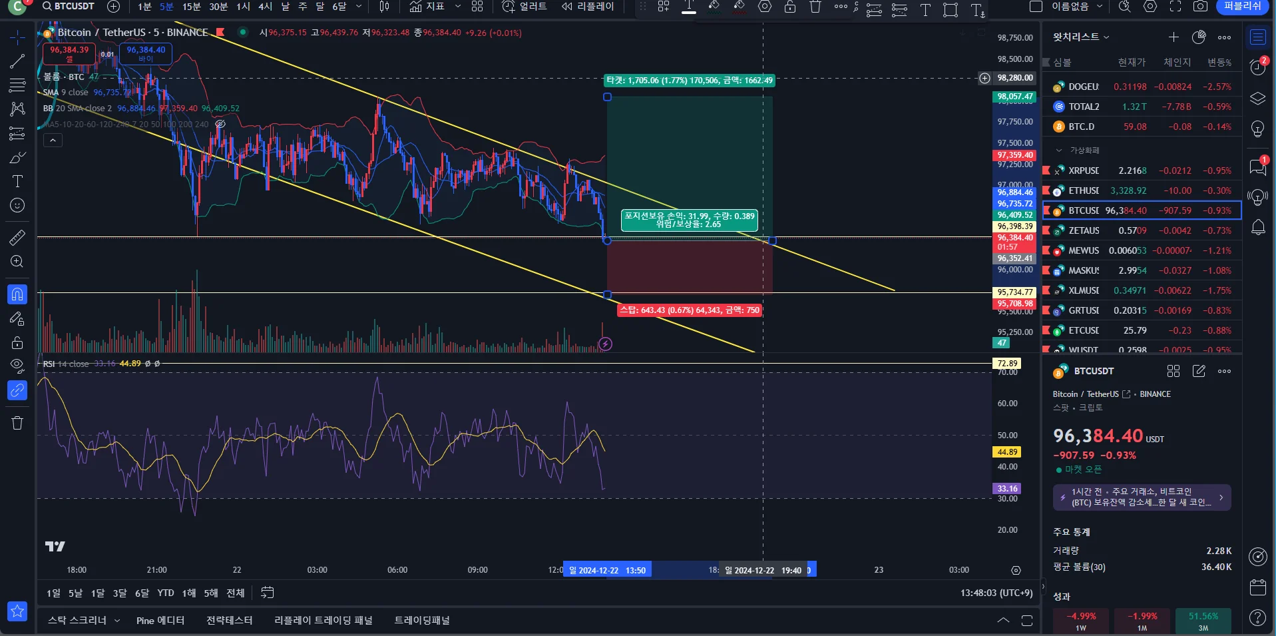Select the trend line drawing tool
The image size is (1276, 636).
[17, 61]
